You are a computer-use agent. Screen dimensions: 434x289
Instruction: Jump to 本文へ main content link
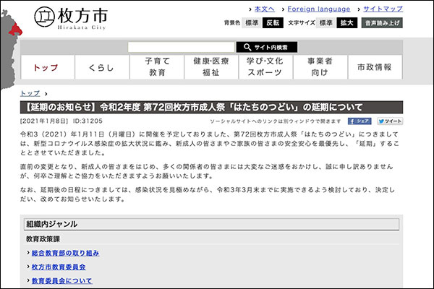tap(264, 9)
